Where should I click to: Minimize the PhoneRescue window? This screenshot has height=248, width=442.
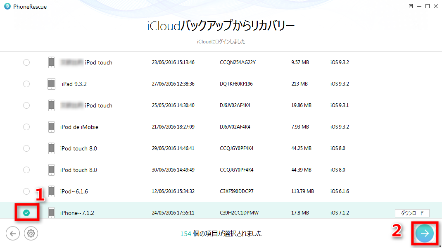(x=419, y=6)
